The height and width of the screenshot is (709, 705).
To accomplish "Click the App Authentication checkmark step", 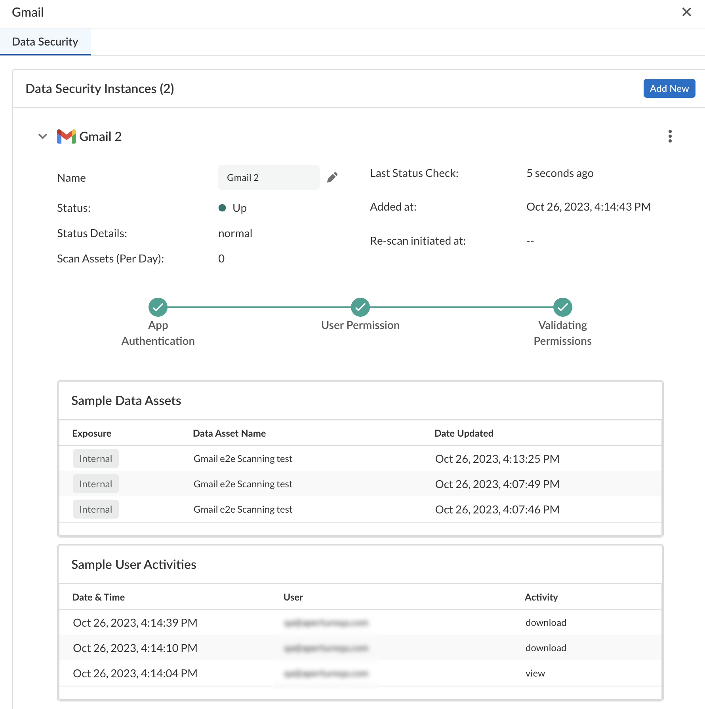I will click(x=158, y=307).
